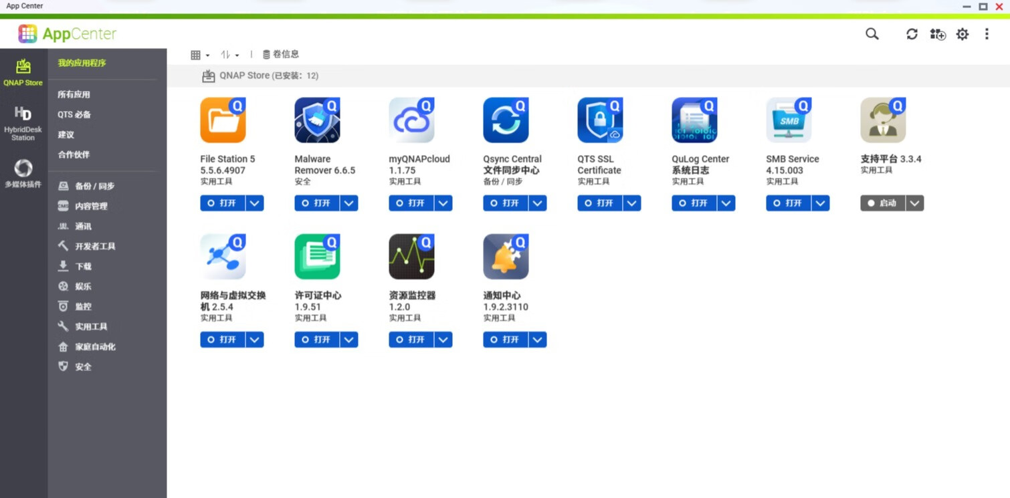Viewport: 1010px width, 498px height.
Task: Click the QuLog Center app icon
Action: 694,120
